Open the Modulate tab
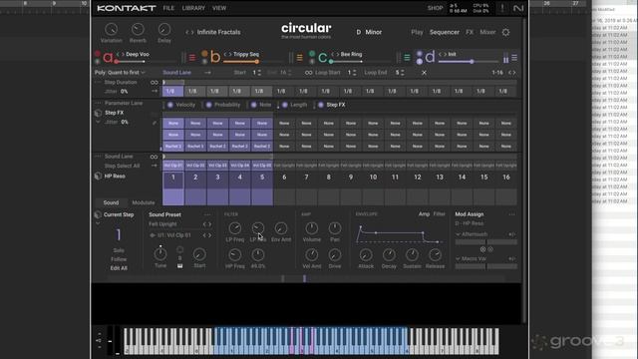Screen dimensions: 638x359 (x=144, y=202)
